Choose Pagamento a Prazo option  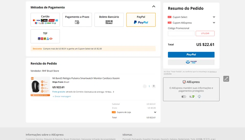[x=77, y=20]
